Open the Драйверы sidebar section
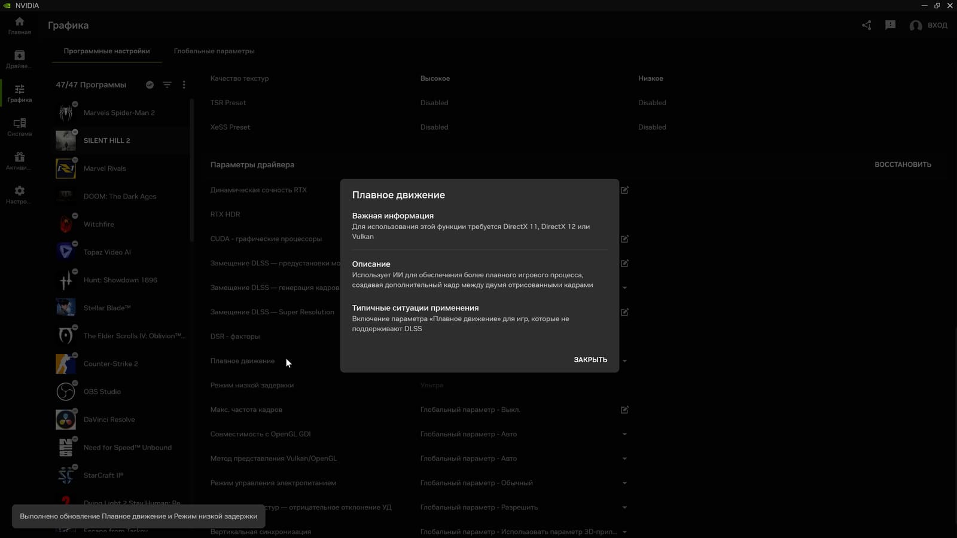 [19, 59]
